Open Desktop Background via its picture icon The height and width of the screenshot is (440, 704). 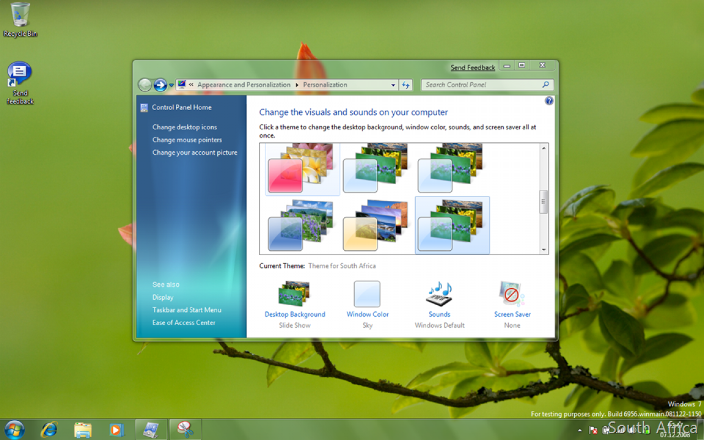295,294
